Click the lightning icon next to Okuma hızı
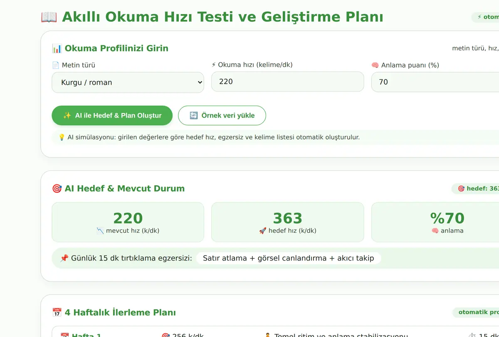 pyautogui.click(x=214, y=65)
